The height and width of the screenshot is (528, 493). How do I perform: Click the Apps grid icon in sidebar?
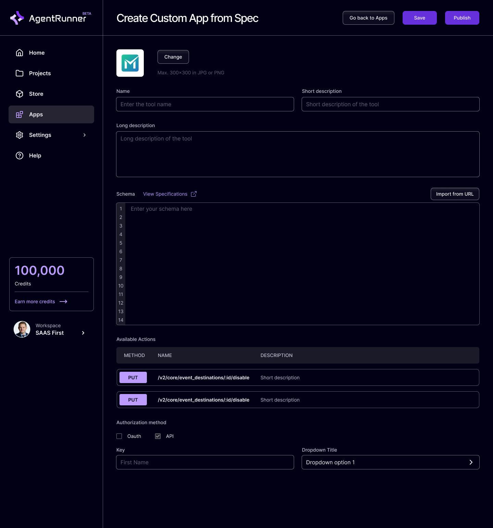coord(20,114)
